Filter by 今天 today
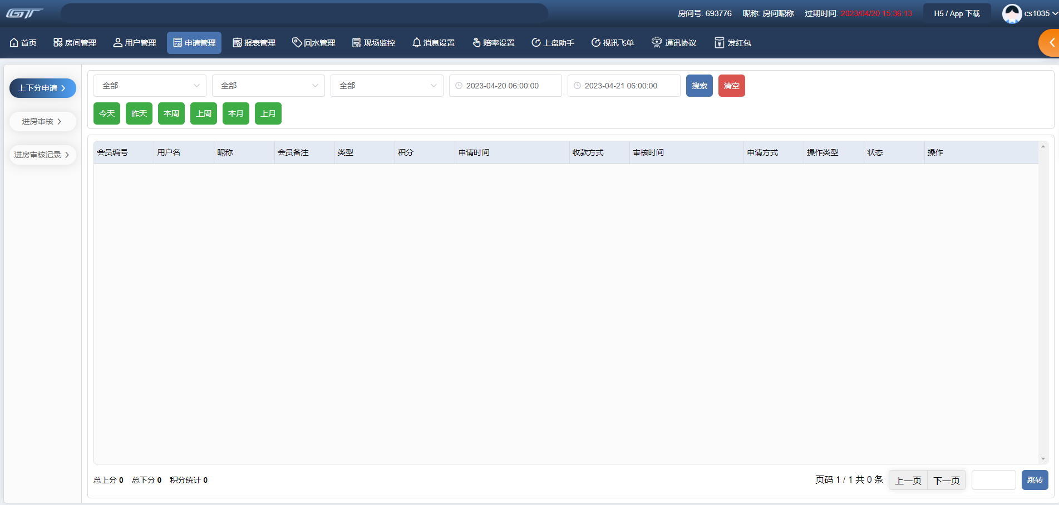 pos(107,113)
